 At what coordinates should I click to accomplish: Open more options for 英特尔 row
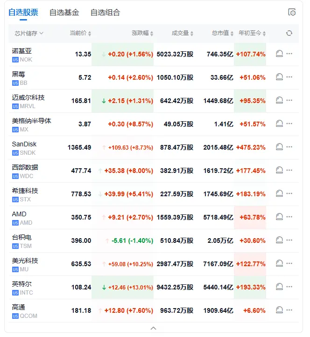tap(289, 287)
